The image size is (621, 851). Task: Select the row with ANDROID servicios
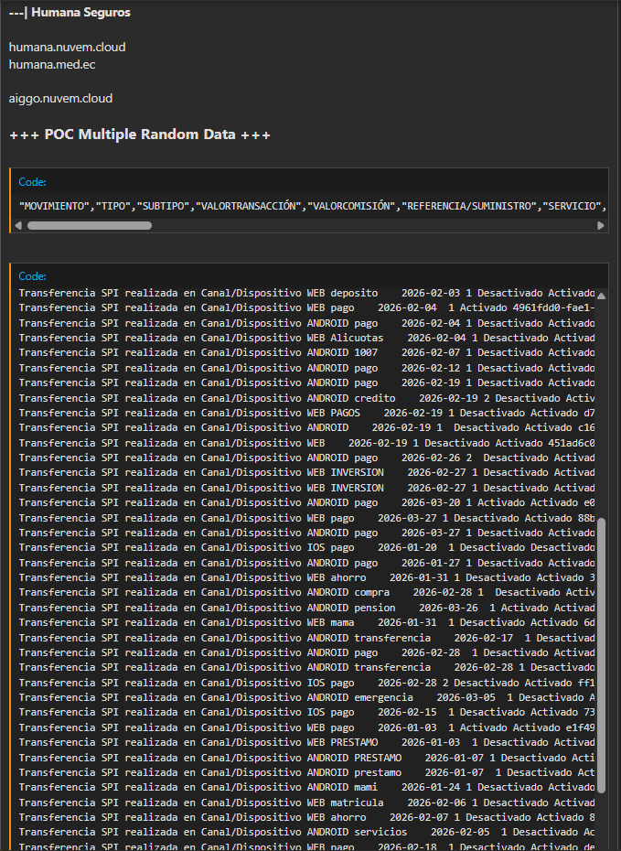point(307,832)
